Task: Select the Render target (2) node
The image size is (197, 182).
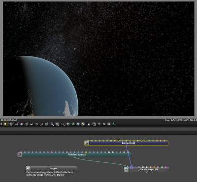Action: (x=147, y=170)
